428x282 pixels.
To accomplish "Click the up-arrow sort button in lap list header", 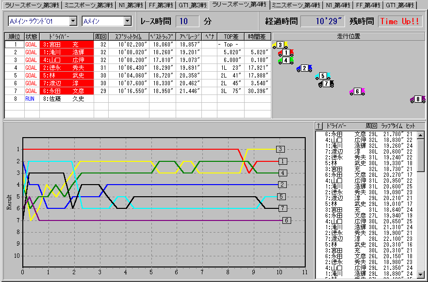I will point(319,125).
